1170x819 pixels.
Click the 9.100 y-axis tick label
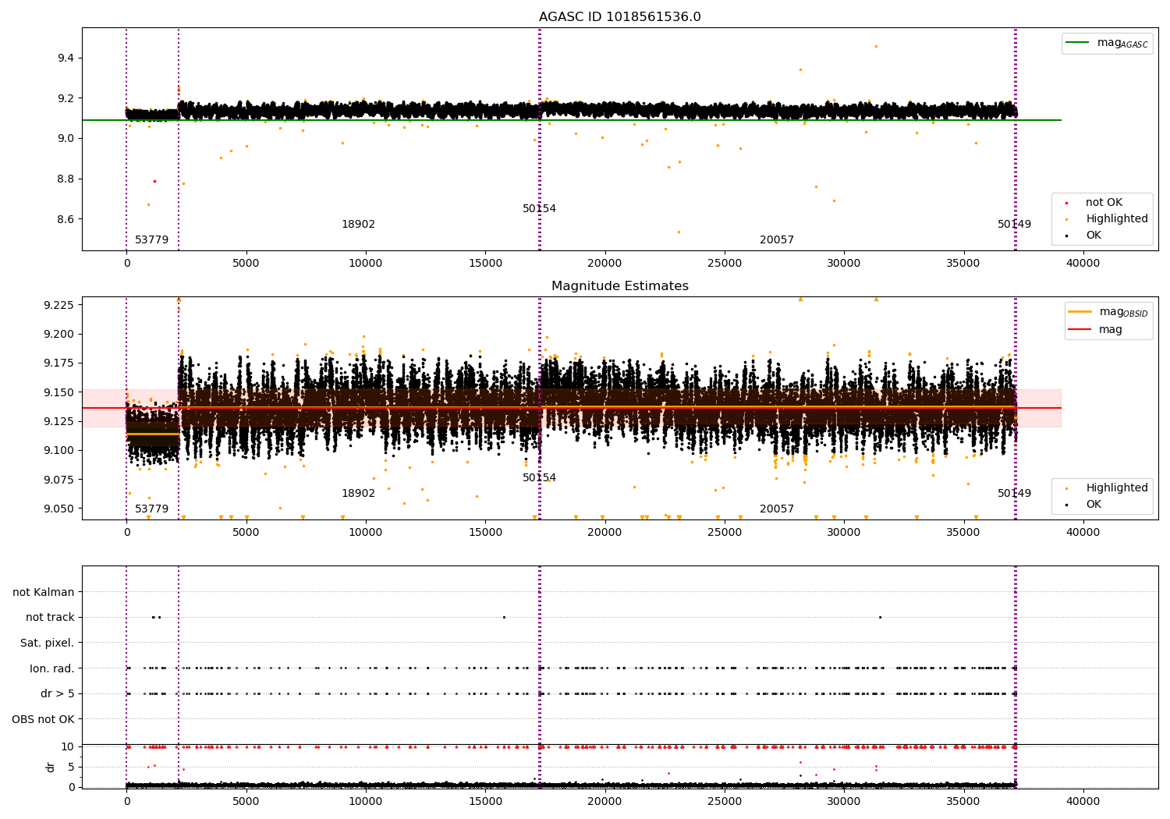pyautogui.click(x=58, y=451)
